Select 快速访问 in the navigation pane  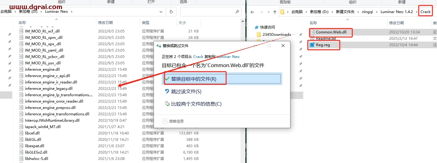point(267,27)
